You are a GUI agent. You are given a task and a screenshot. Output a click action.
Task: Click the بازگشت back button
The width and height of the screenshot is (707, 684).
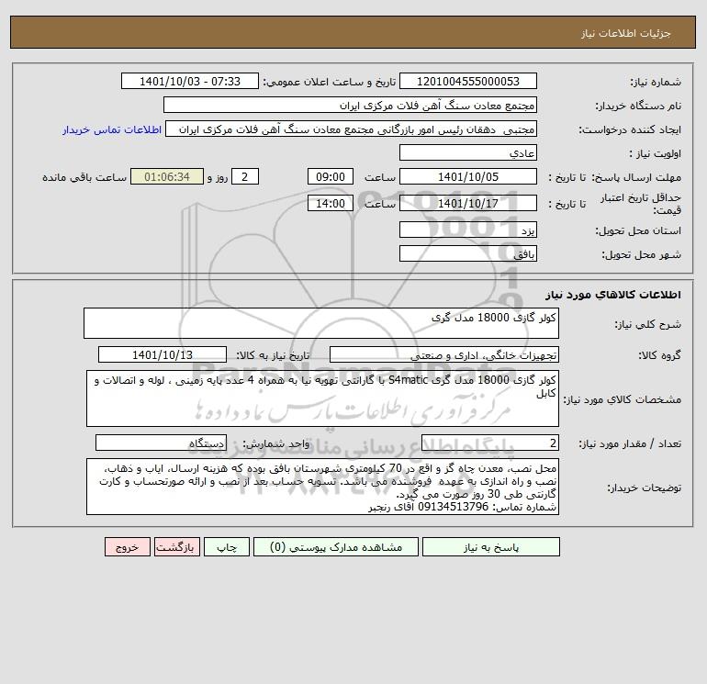pyautogui.click(x=176, y=547)
